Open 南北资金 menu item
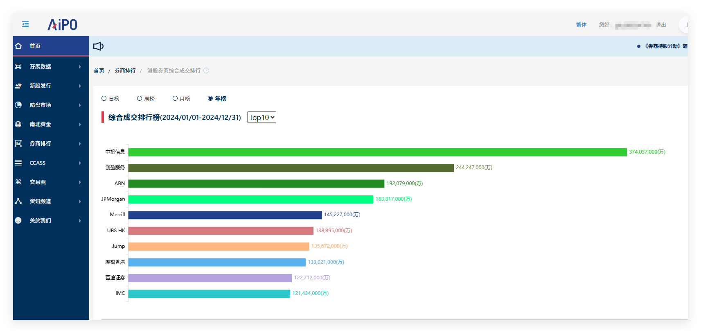The width and height of the screenshot is (701, 333). [x=51, y=124]
